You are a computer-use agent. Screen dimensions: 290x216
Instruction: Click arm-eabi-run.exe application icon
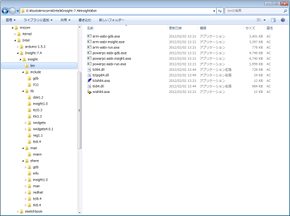pos(89,47)
